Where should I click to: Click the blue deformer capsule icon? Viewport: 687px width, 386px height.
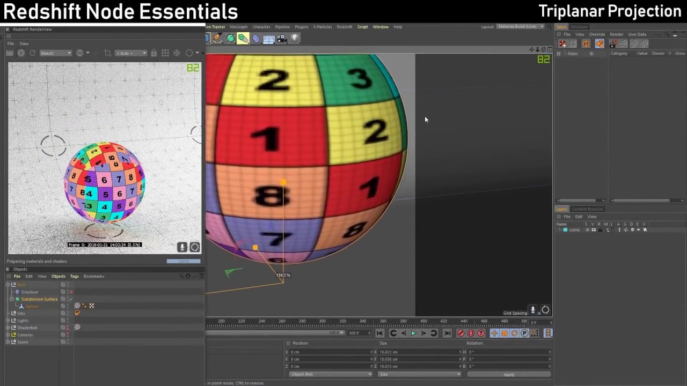[256, 38]
